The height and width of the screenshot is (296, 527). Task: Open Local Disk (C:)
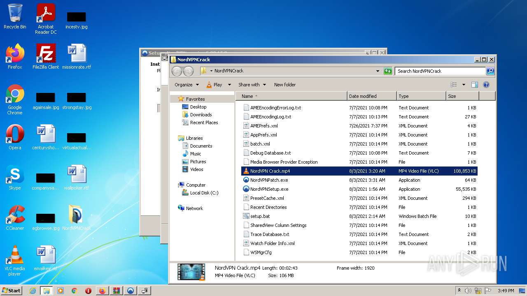tap(204, 193)
